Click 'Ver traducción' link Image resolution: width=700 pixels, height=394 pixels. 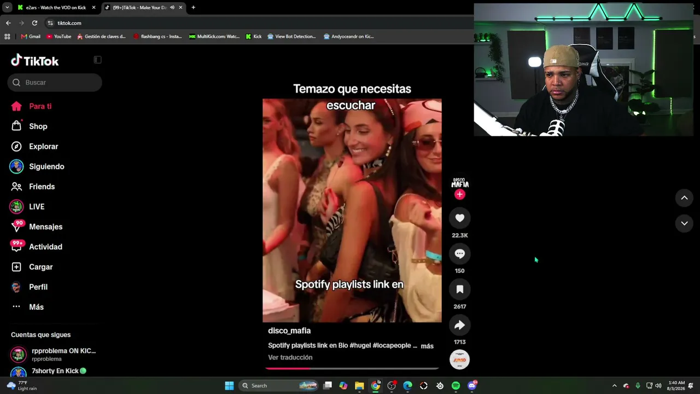click(290, 357)
